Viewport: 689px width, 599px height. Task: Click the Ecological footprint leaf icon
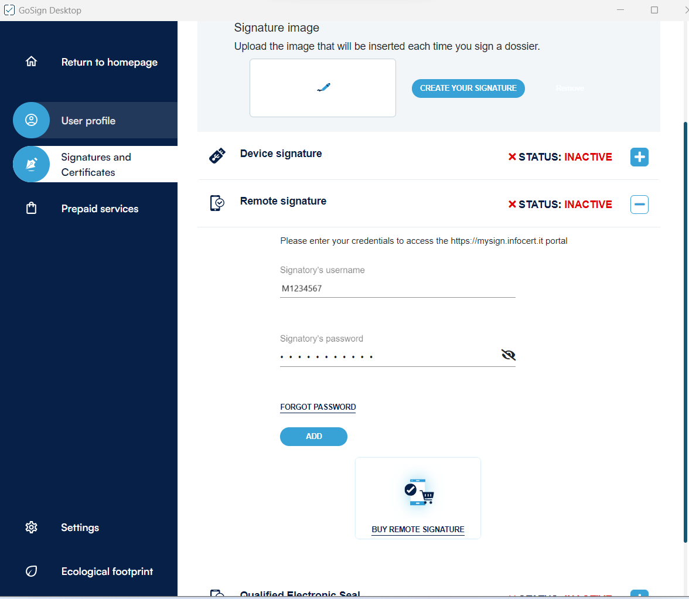(32, 571)
